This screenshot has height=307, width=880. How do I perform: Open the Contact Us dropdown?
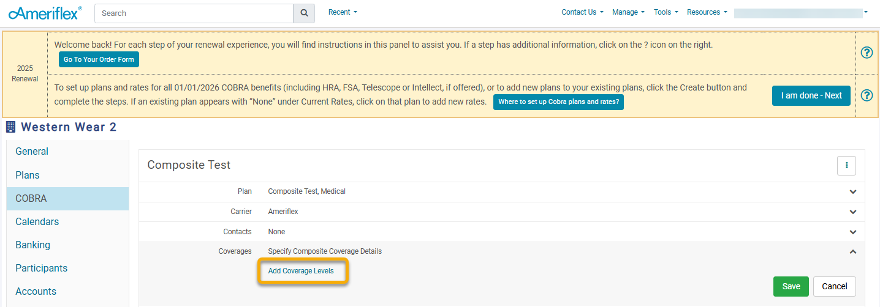[582, 12]
